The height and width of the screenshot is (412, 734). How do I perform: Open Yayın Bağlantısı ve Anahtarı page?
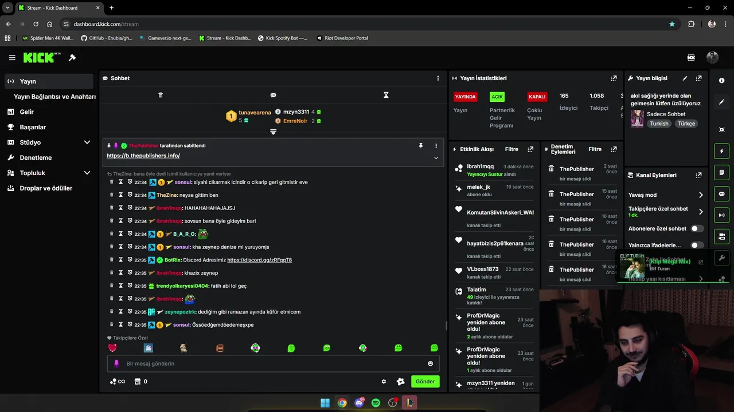(54, 97)
